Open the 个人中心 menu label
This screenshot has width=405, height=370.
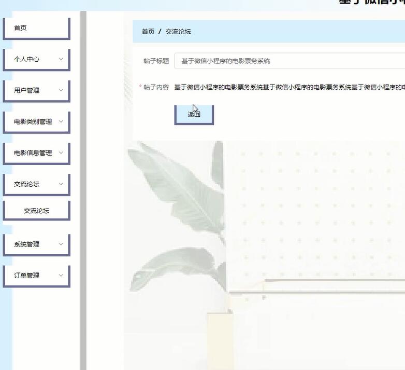[x=26, y=59]
